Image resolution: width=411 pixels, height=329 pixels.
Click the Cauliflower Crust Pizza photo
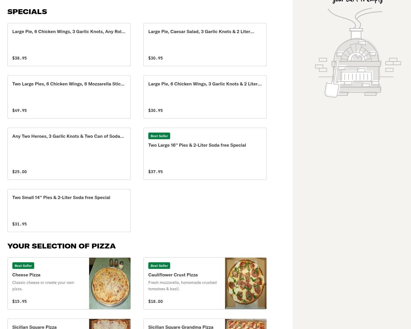[246, 283]
